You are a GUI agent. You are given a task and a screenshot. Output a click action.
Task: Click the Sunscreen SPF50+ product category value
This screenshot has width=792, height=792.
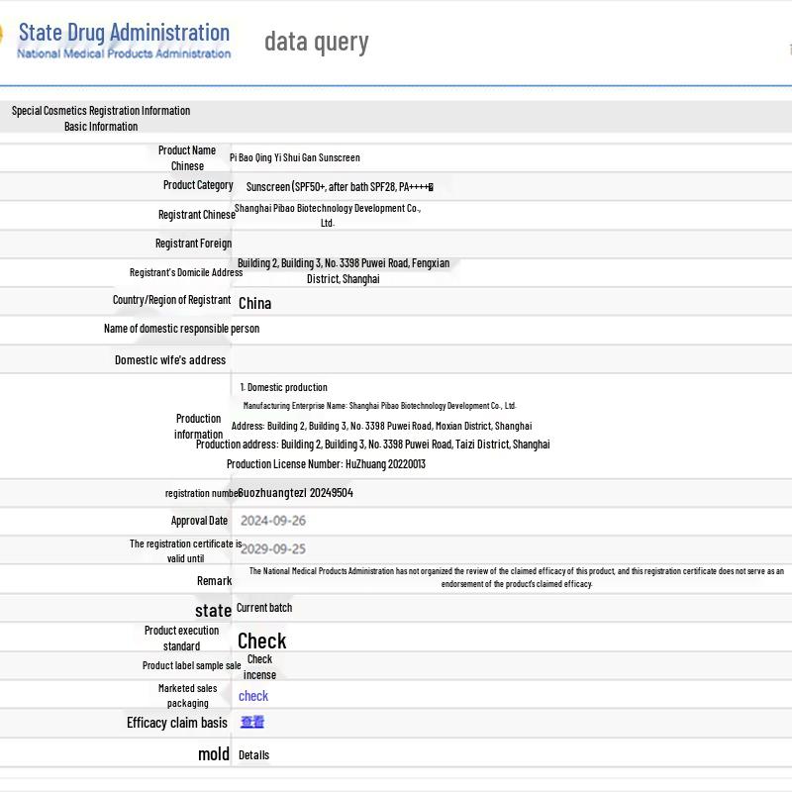point(340,186)
